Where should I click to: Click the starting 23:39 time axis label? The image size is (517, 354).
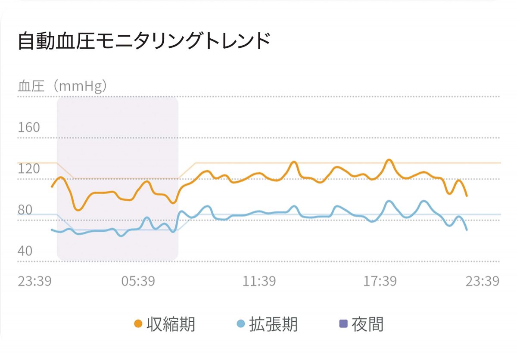coord(34,281)
